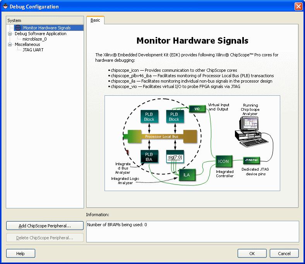Click the sig[7:0] block in diagram
The width and height of the screenshot is (305, 264).
175,157
